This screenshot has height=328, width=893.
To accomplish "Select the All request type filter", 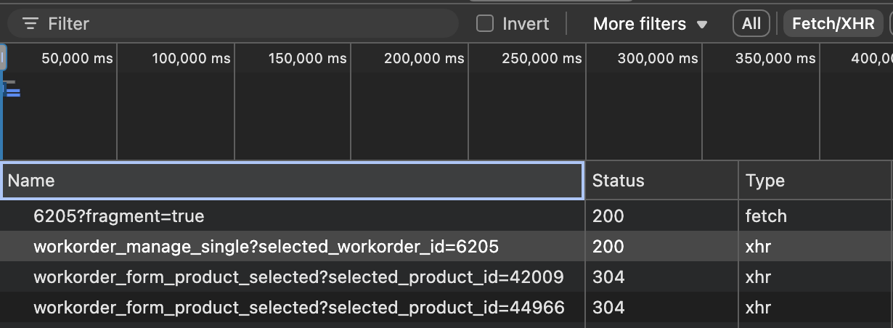I will [751, 24].
